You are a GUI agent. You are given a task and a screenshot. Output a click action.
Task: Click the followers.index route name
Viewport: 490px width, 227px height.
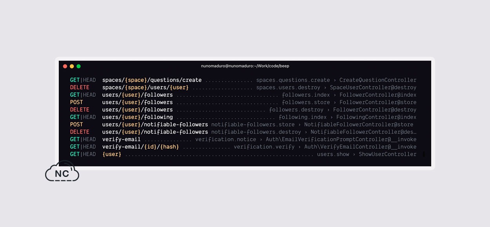[x=306, y=95]
